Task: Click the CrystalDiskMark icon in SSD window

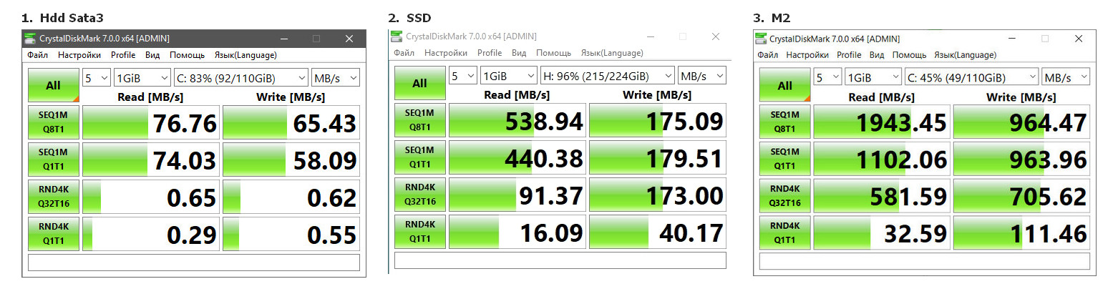Action: tap(397, 36)
